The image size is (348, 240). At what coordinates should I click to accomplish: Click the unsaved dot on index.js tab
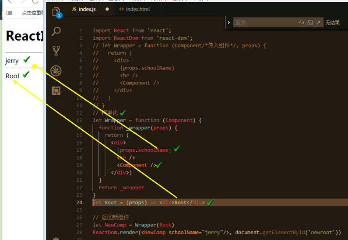[x=107, y=9]
